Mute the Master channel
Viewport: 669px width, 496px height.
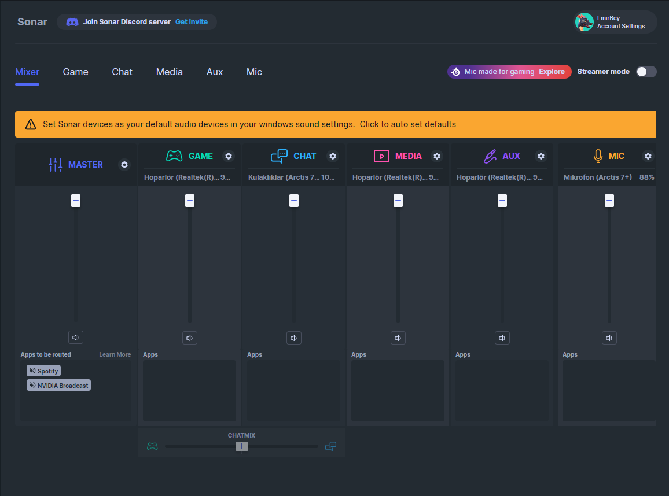tap(75, 338)
